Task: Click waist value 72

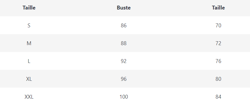Action: (218, 43)
